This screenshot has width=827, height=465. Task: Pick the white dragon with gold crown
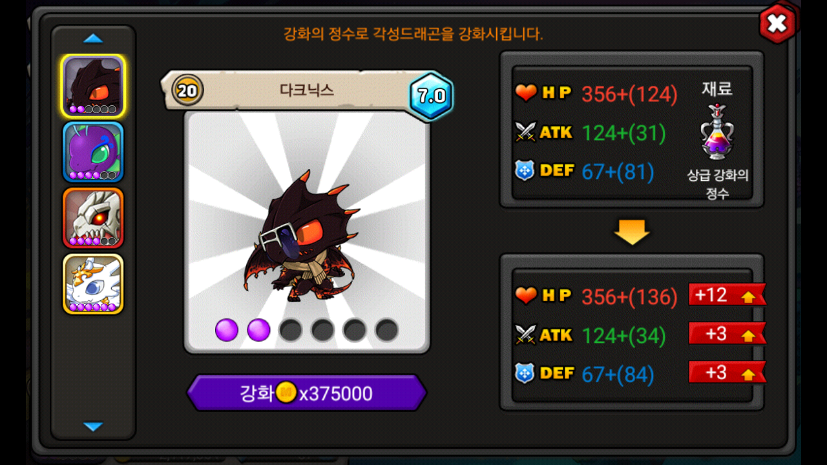click(93, 284)
